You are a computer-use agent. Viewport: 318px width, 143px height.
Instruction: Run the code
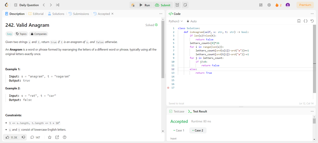(145, 5)
